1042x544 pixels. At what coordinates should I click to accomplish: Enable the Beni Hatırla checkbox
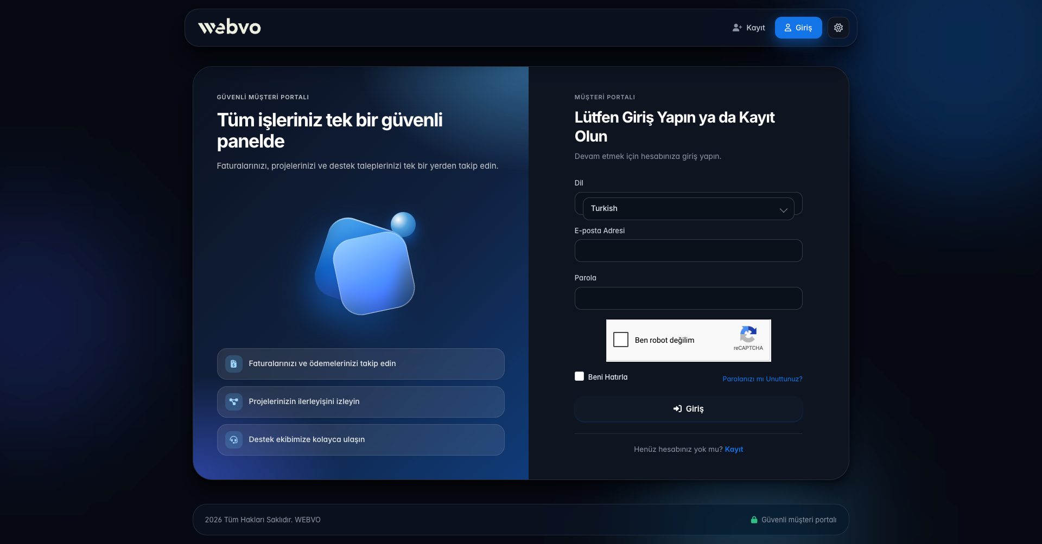[x=579, y=376]
